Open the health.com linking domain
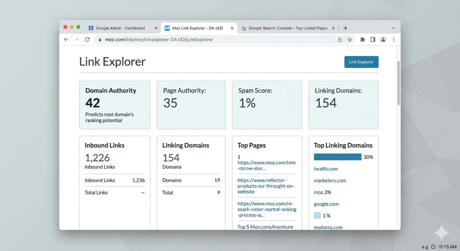460x251 pixels. [x=326, y=169]
